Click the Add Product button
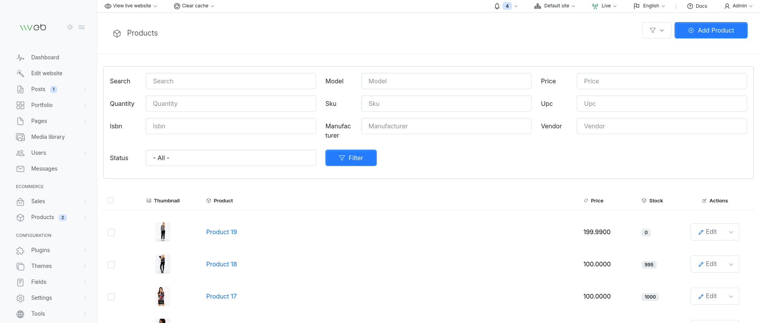This screenshot has width=760, height=323. (x=711, y=30)
